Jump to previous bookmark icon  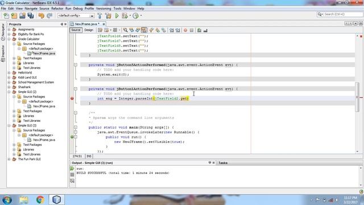[x=151, y=30]
